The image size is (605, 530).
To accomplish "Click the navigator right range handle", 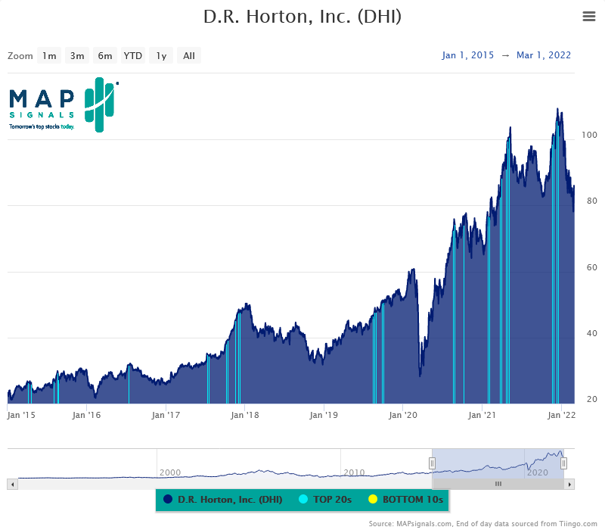I will click(x=563, y=463).
